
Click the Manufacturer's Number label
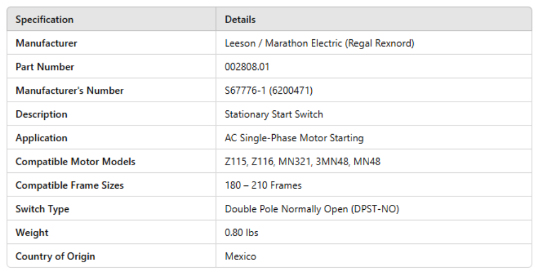(70, 91)
